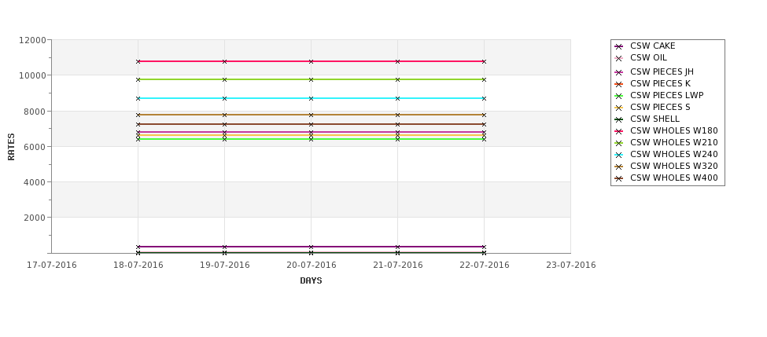Select the CSW OIL legend label
This screenshot has width=767, height=337.
click(x=648, y=58)
